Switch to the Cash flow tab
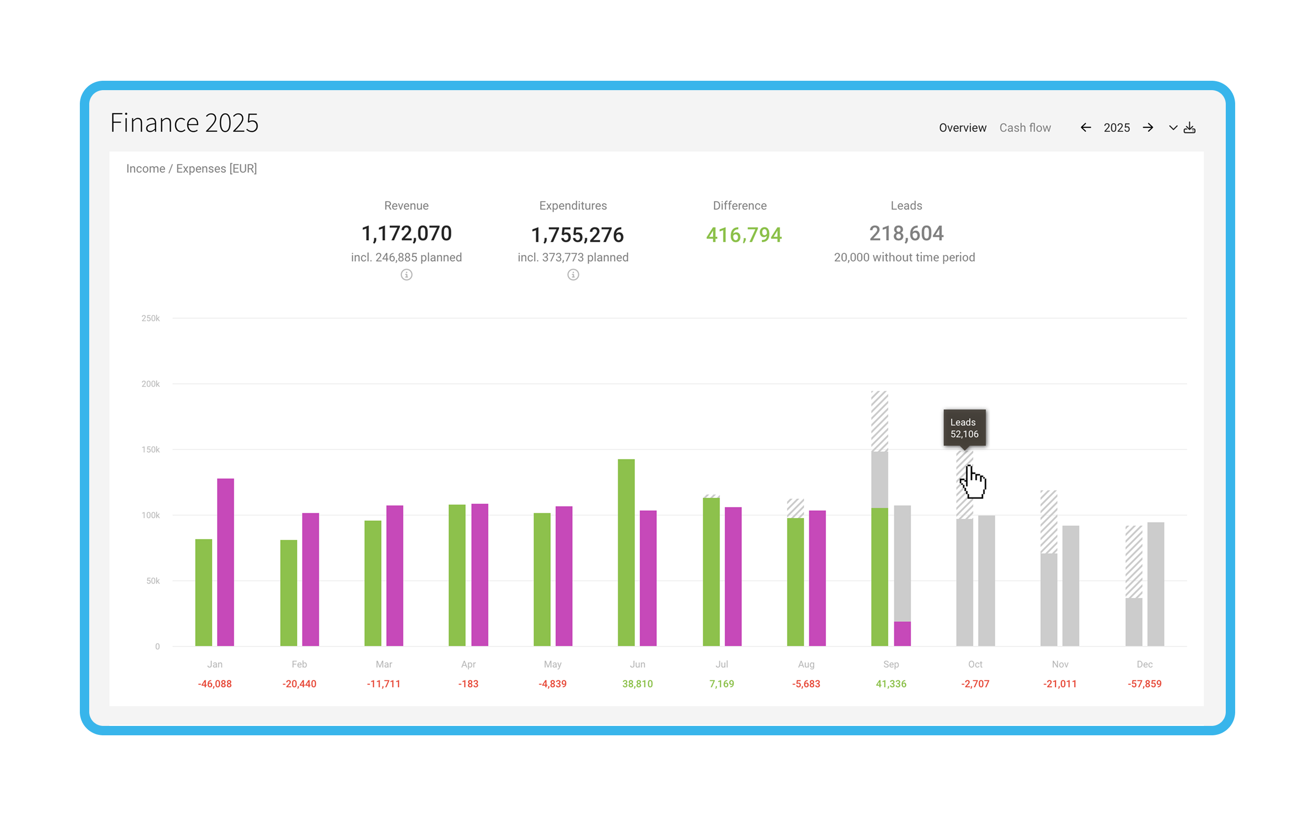Screen dimensions: 1315x817 [x=1025, y=128]
